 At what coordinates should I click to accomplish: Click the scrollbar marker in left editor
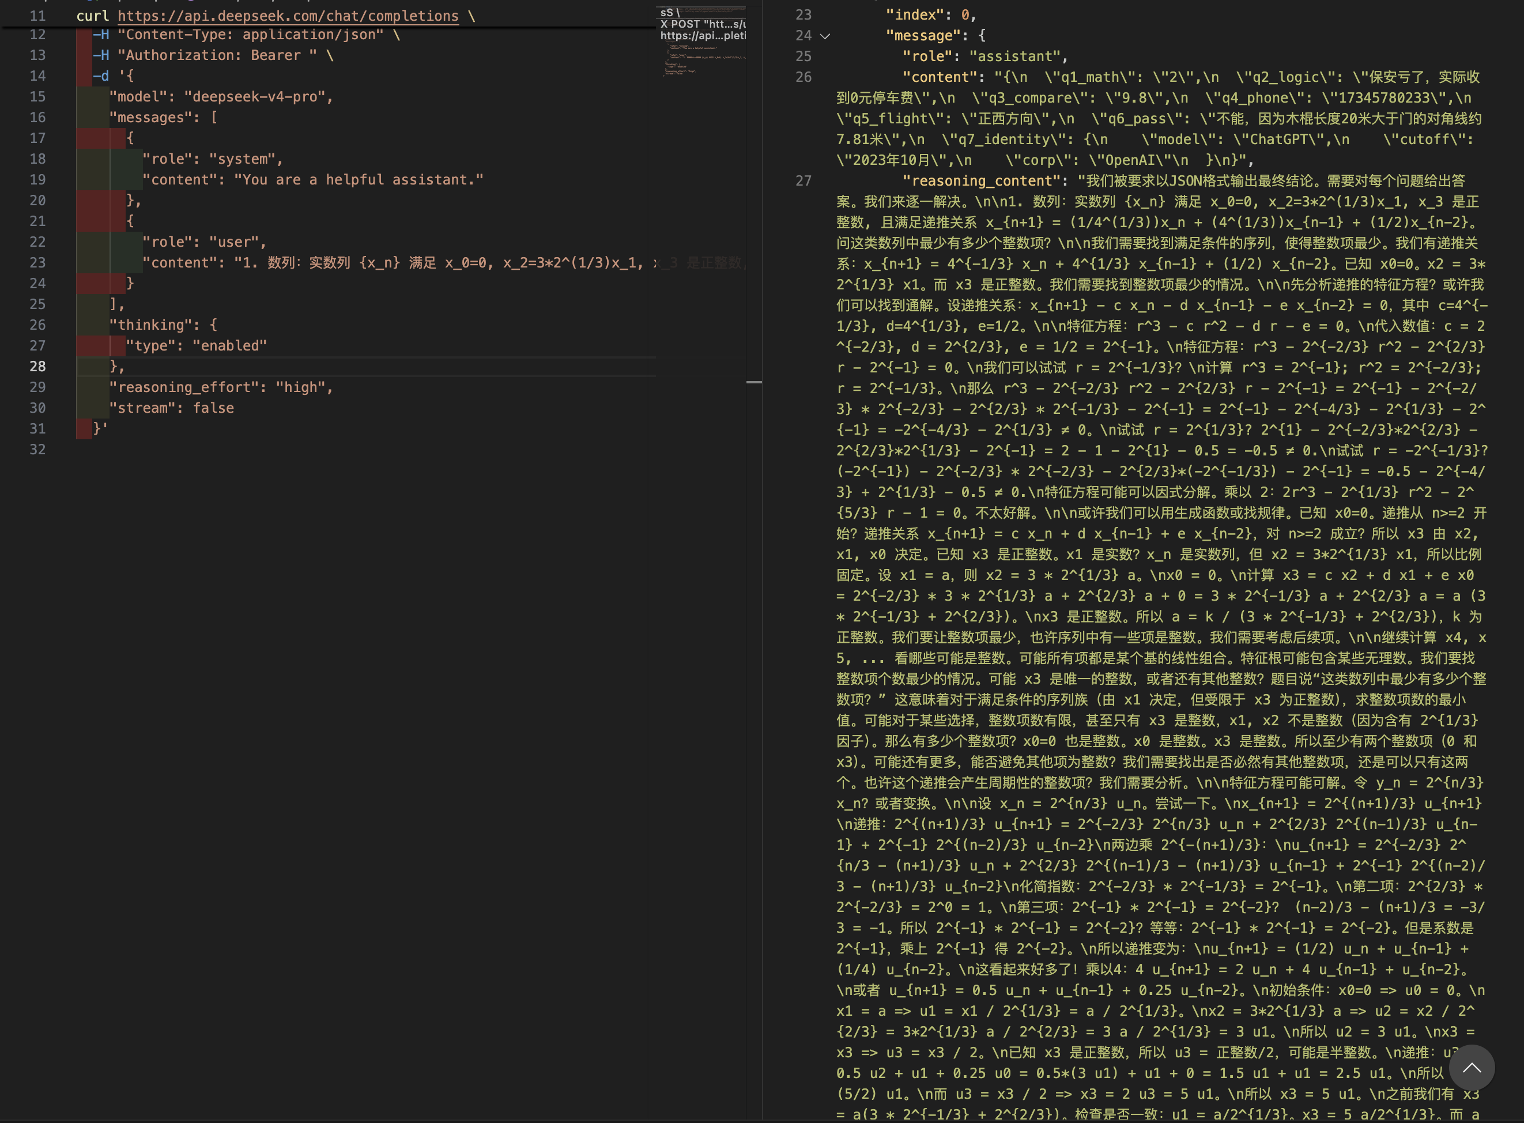pyautogui.click(x=754, y=382)
